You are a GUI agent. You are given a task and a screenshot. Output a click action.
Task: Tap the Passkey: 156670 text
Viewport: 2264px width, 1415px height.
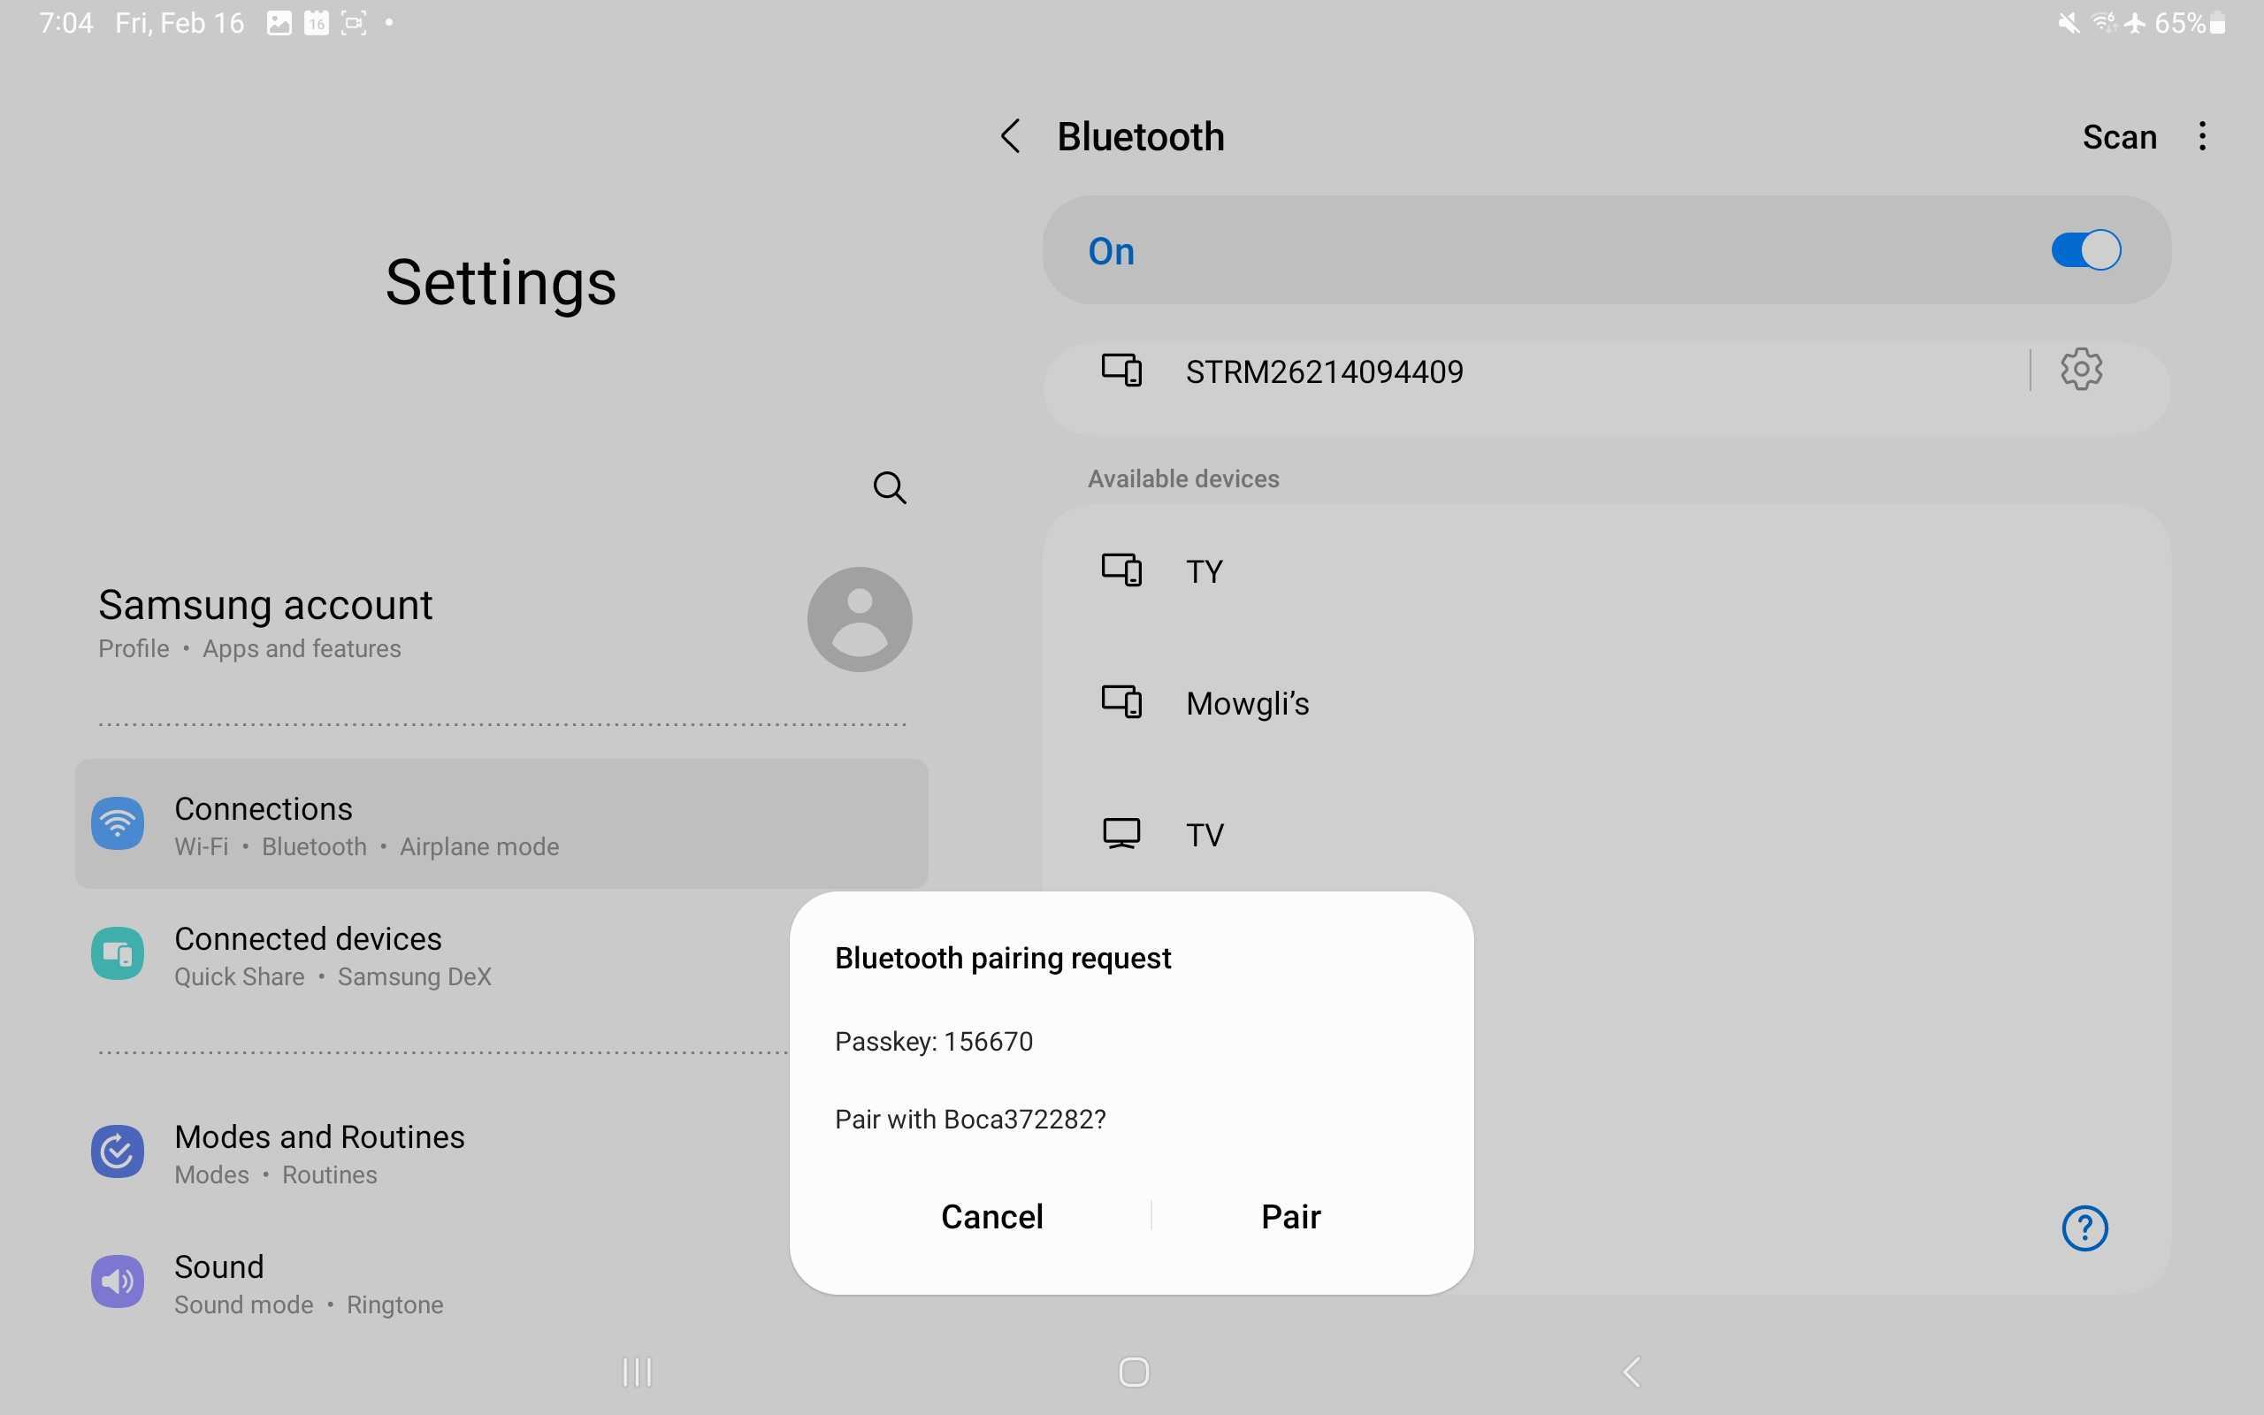[x=934, y=1042]
